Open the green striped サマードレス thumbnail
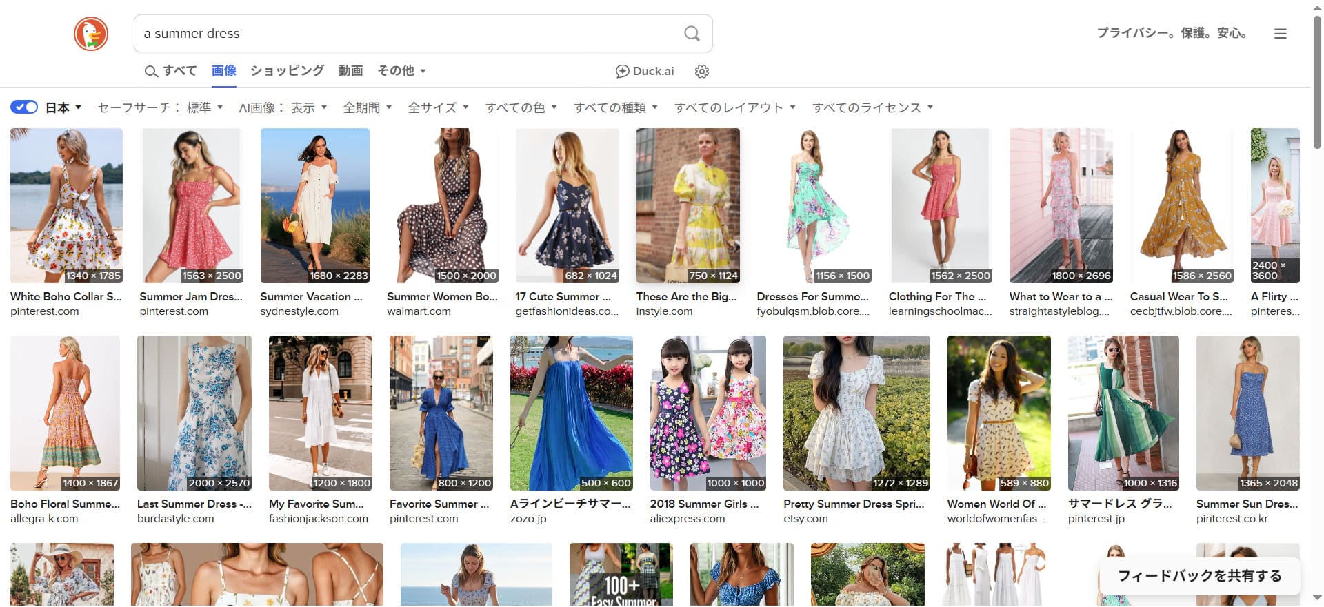Screen dimensions: 1324x607 tap(1123, 413)
